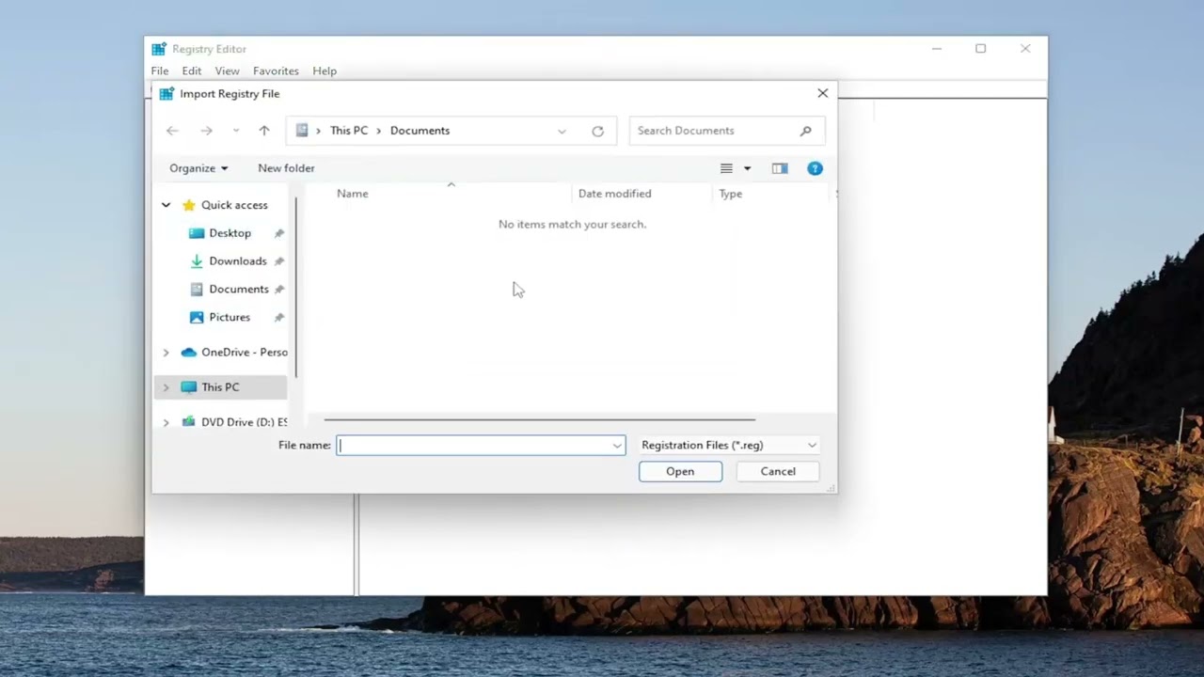Click the Registry Editor title bar icon
The height and width of the screenshot is (677, 1204).
(159, 49)
